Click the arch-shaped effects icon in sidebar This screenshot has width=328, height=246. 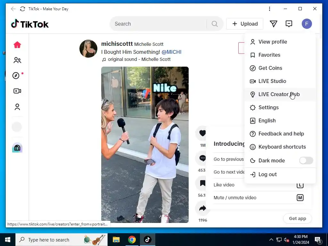[17, 148]
